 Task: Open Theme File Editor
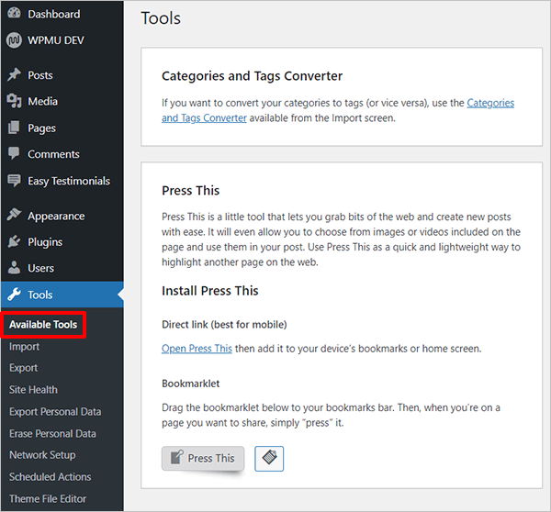[x=48, y=498]
